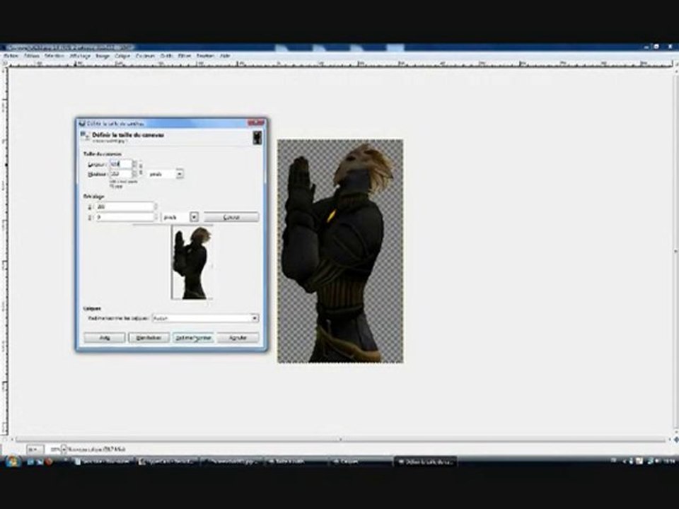The image size is (679, 509).
Task: Click the horizontal scrollbar of image window
Action: [340, 440]
